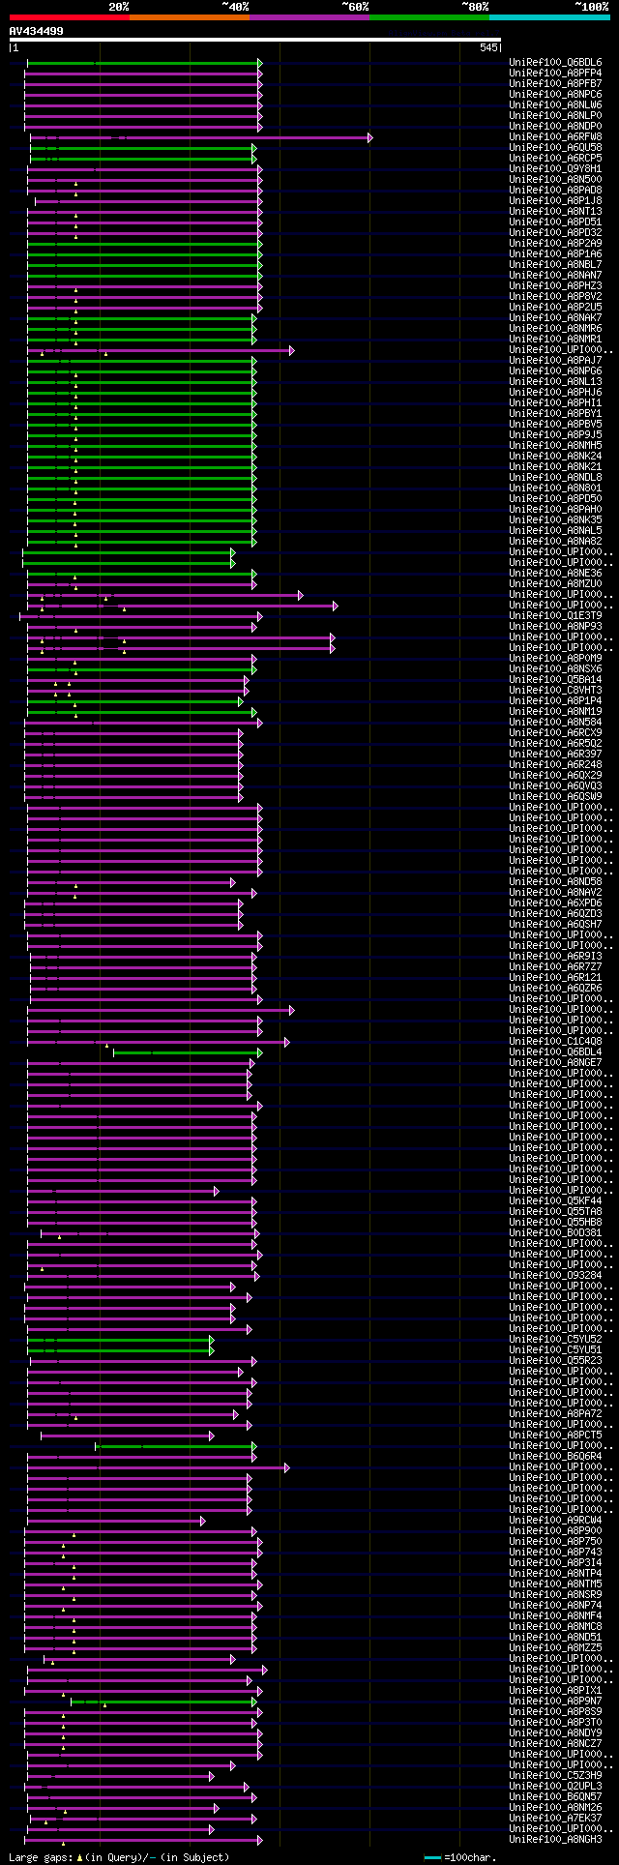Select hit UniRef100_A8PAD8
The image size is (619, 1865).
(555, 190)
